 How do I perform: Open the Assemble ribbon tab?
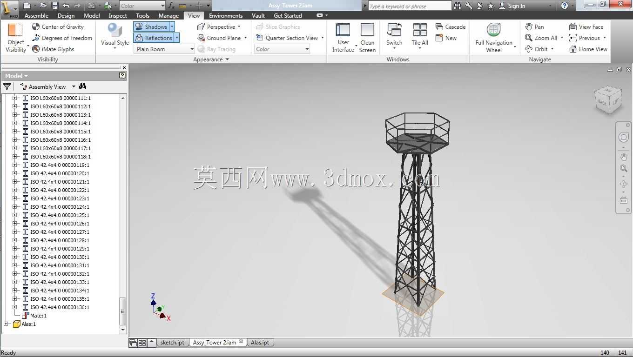click(x=36, y=15)
